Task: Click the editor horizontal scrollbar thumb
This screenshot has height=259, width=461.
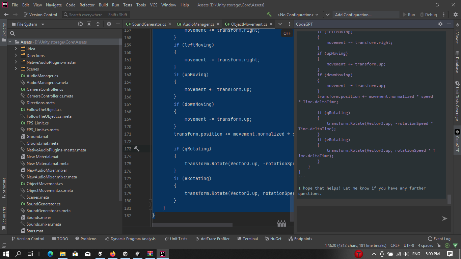Action: click(192, 225)
